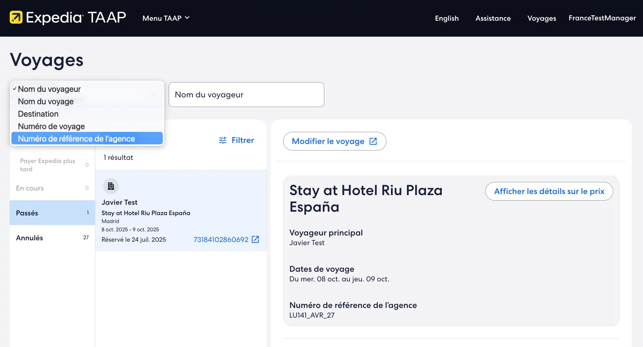
Task: Click 'Réservé le 24 juil. 2025' text
Action: [x=134, y=240]
